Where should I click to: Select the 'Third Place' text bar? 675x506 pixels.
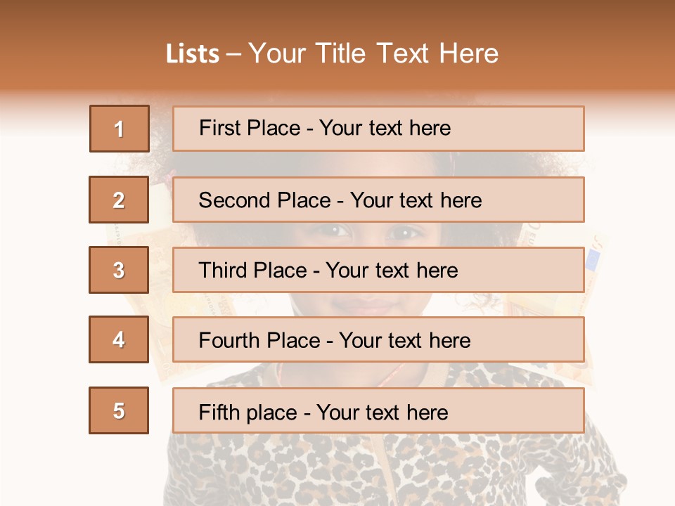pos(378,270)
